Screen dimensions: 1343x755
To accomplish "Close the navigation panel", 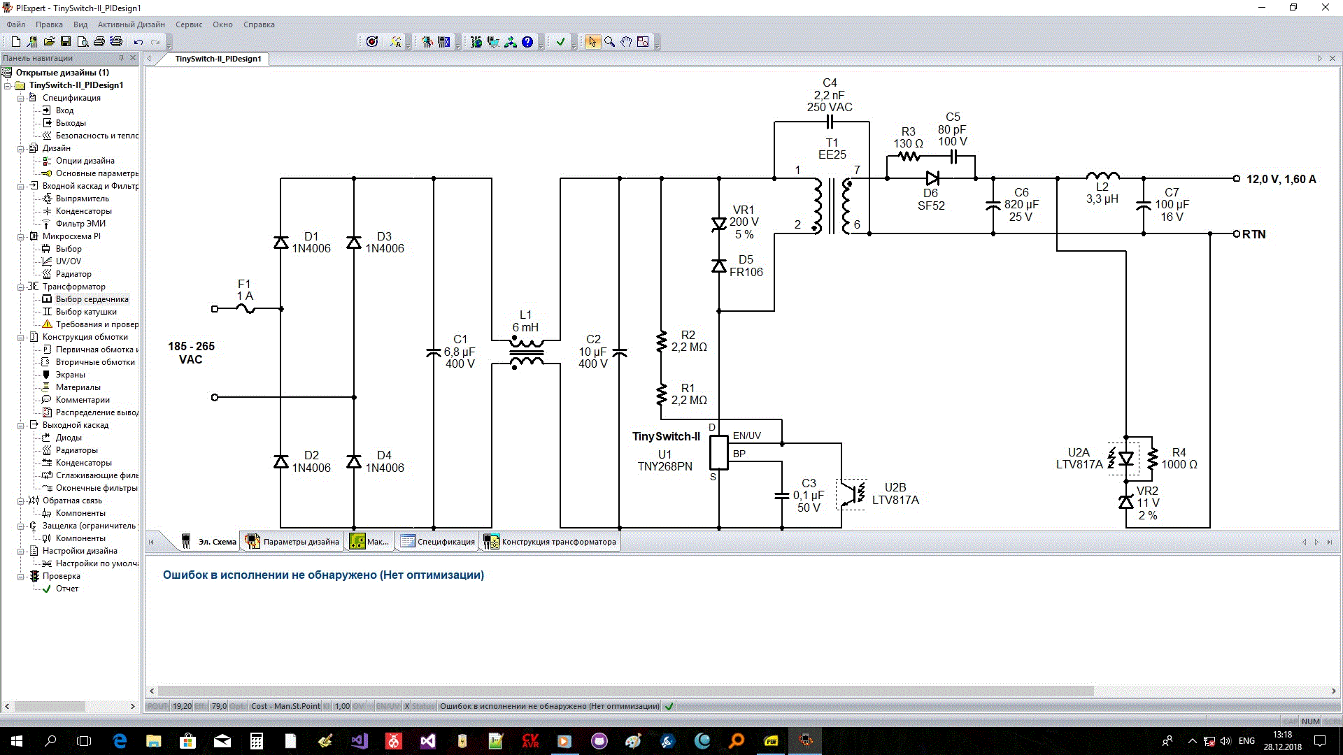I will pos(133,58).
